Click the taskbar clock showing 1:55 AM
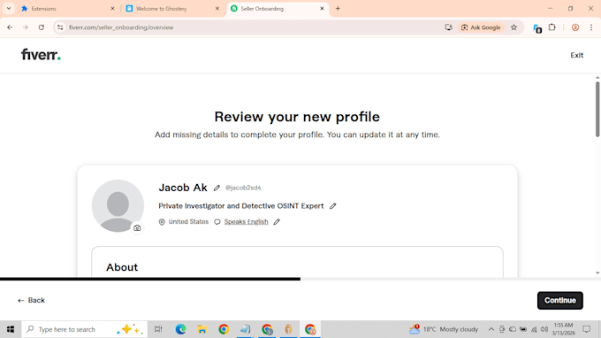Screen dimensions: 601x338 564,329
